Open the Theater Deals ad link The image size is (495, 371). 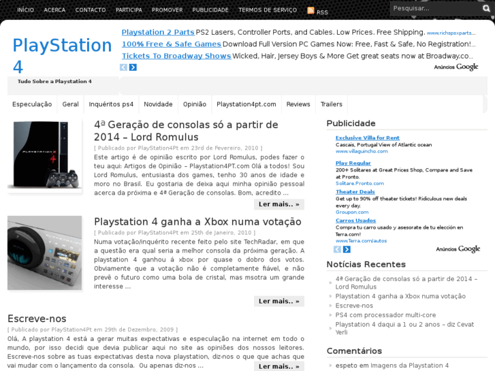pos(355,192)
